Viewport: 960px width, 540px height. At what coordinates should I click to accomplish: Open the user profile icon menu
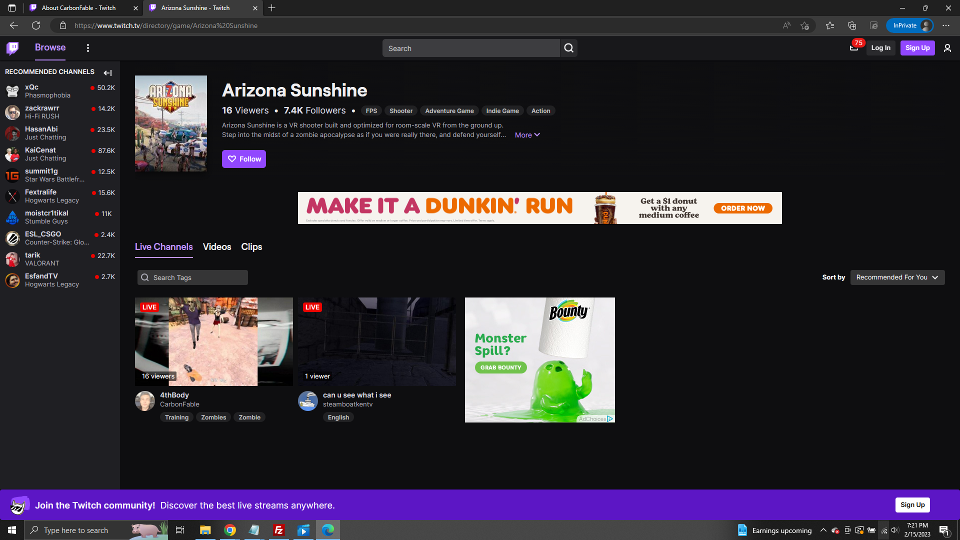pos(947,48)
